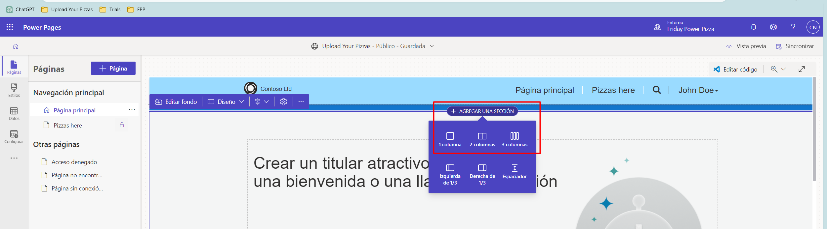Select Pizzas here page in tree
Screen dimensions: 827x229
pyautogui.click(x=67, y=125)
